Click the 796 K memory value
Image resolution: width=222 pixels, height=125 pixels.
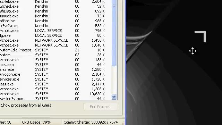click(x=100, y=31)
